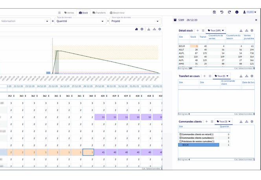The image size is (261, 180).
Task: Expand Commandes clients en retard group
Action: 180,134
